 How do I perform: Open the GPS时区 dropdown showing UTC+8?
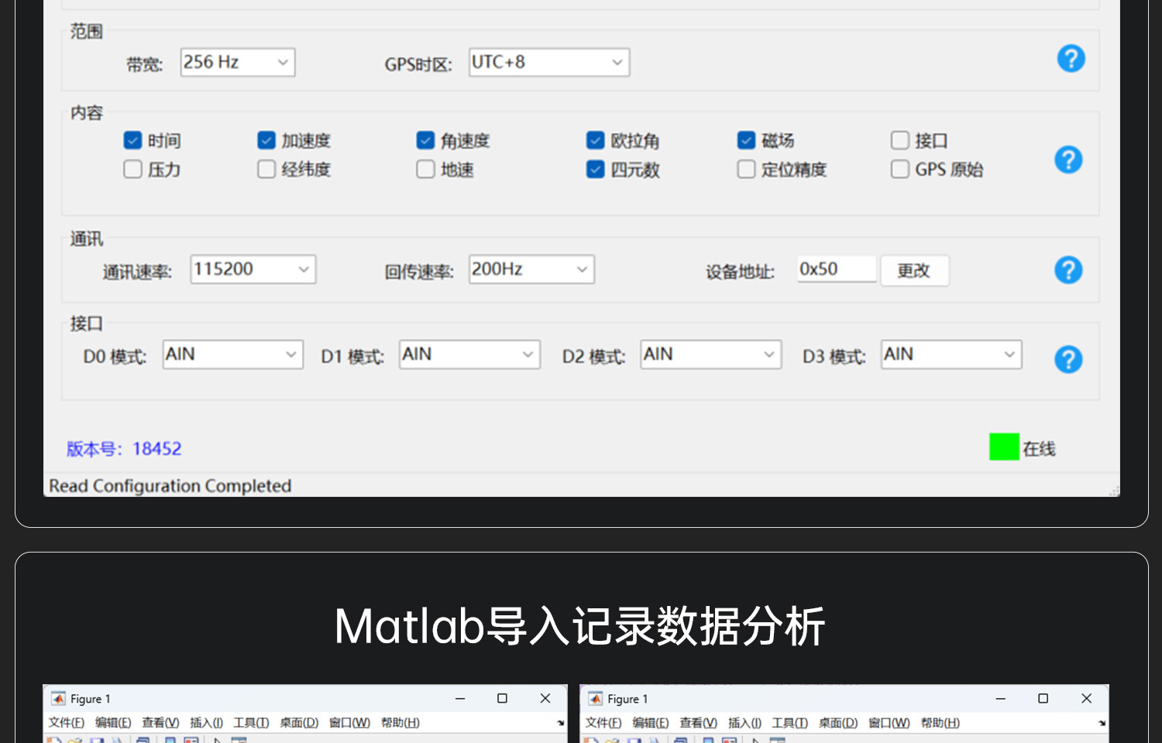pos(549,62)
